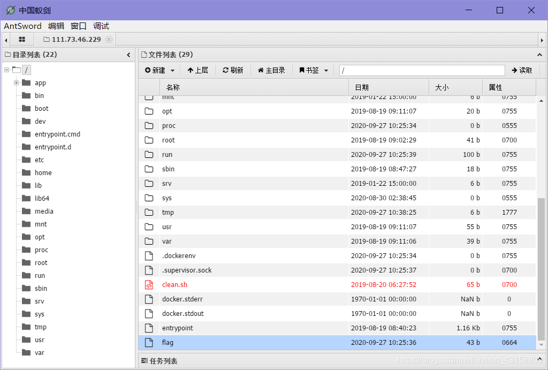548x370 pixels.
Task: Select the docker.stderr file
Action: (182, 299)
